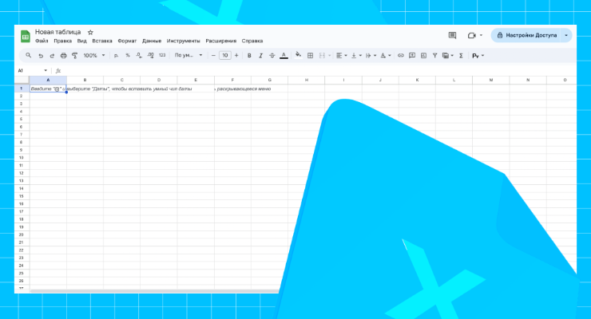Image resolution: width=591 pixels, height=319 pixels.
Task: Click the create filter funnel icon
Action: (x=434, y=56)
